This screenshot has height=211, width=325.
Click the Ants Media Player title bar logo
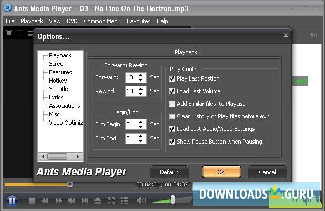pyautogui.click(x=8, y=8)
